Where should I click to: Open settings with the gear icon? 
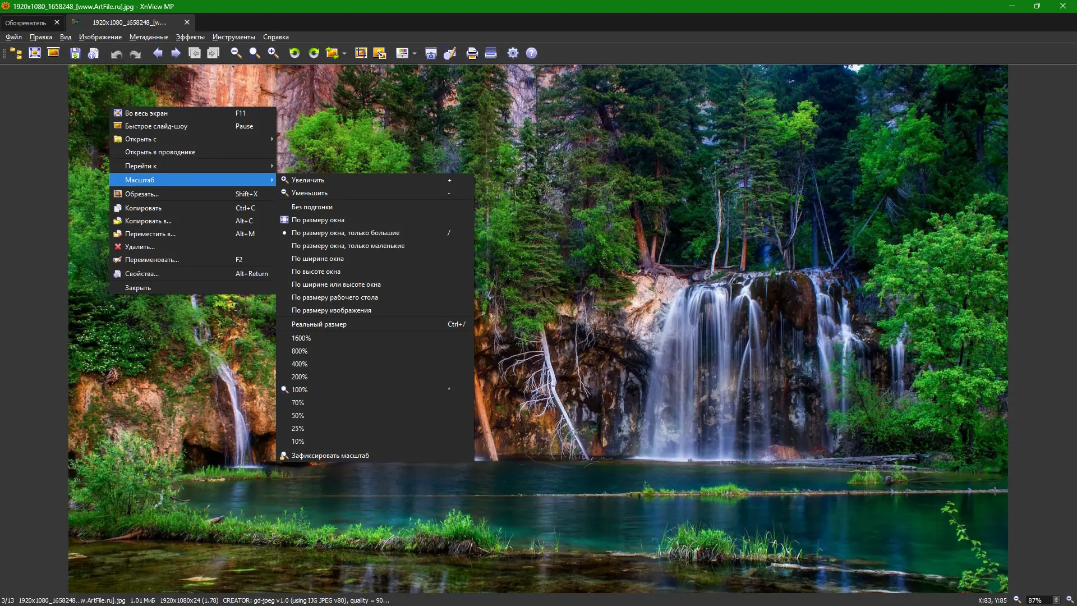pos(513,53)
